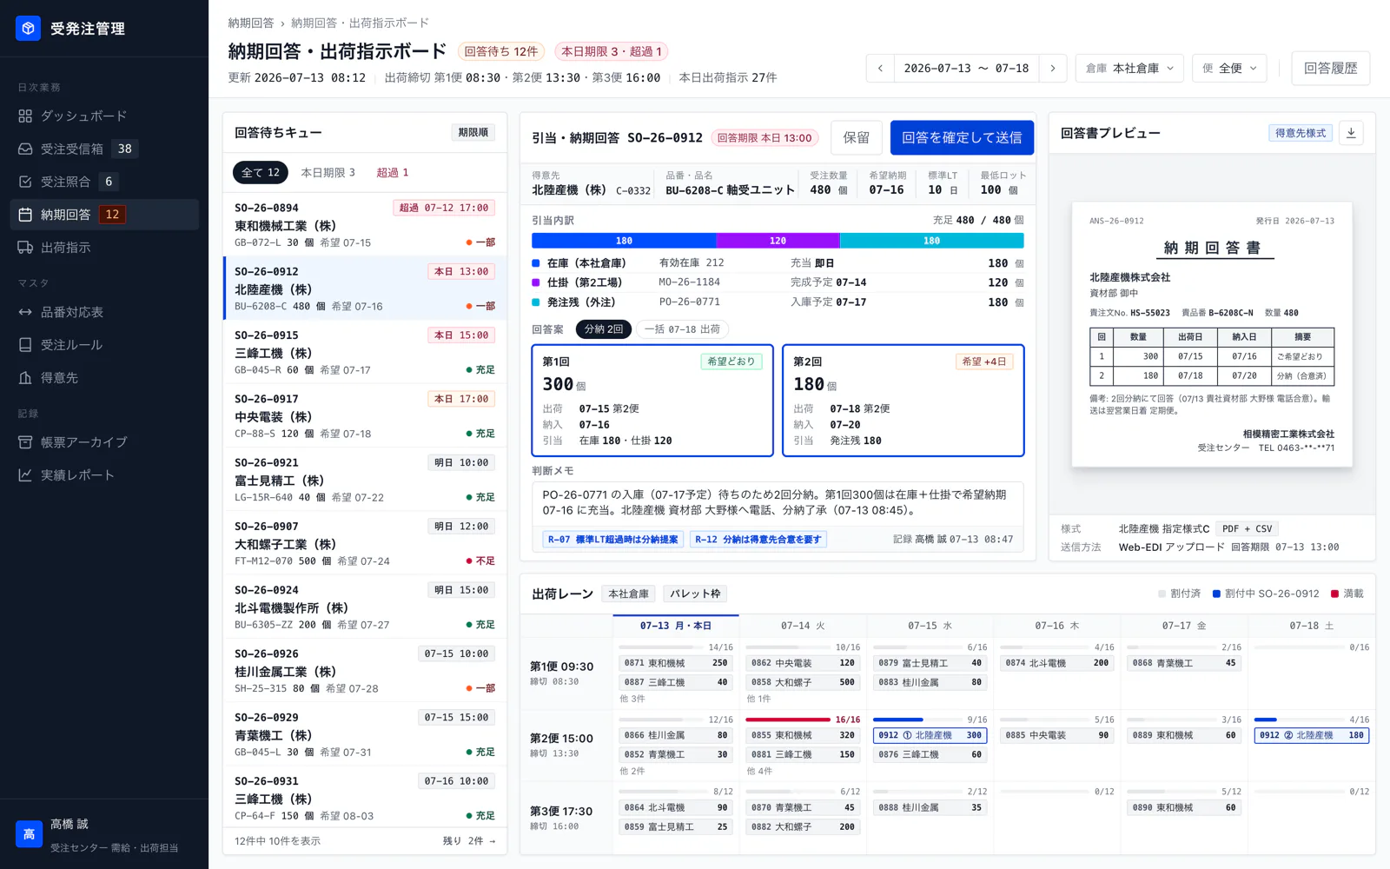Viewport: 1390px width, 869px height.
Task: Select queue item SO-26-0921 富士見精工
Action: 365,479
